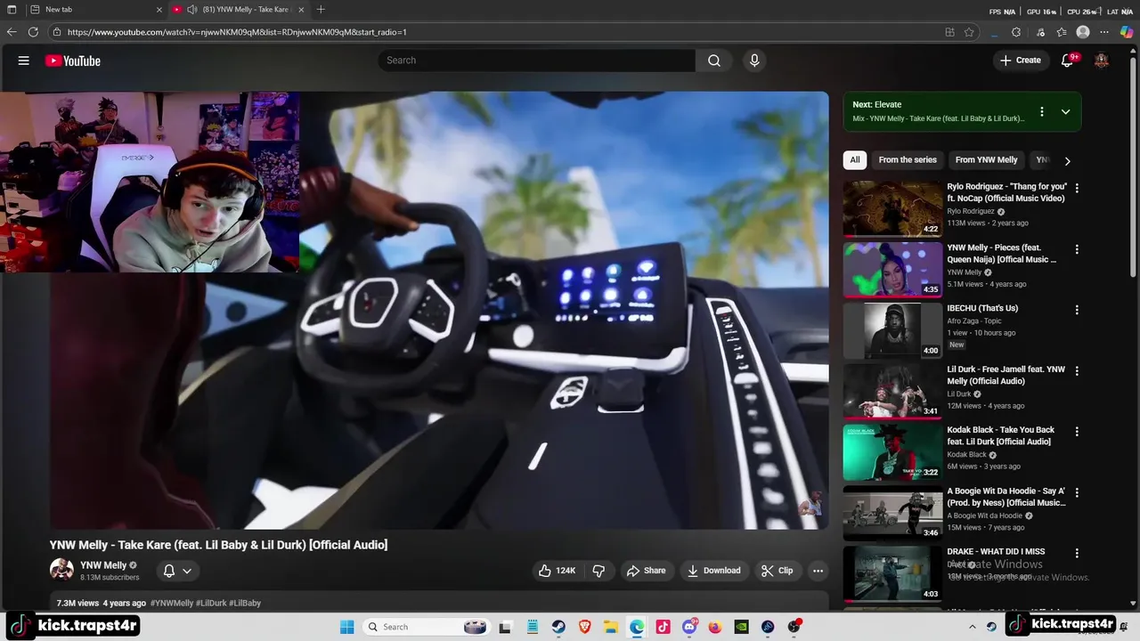The image size is (1140, 641).
Task: Open Edge tab actions menu
Action: click(x=12, y=10)
